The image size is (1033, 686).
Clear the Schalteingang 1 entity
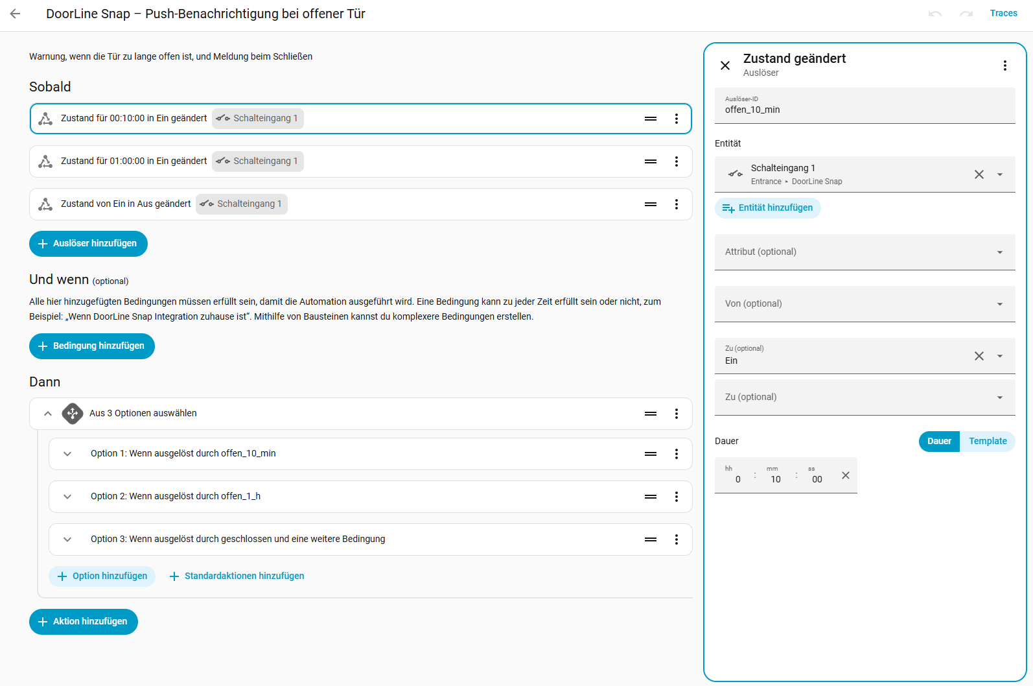click(x=979, y=174)
